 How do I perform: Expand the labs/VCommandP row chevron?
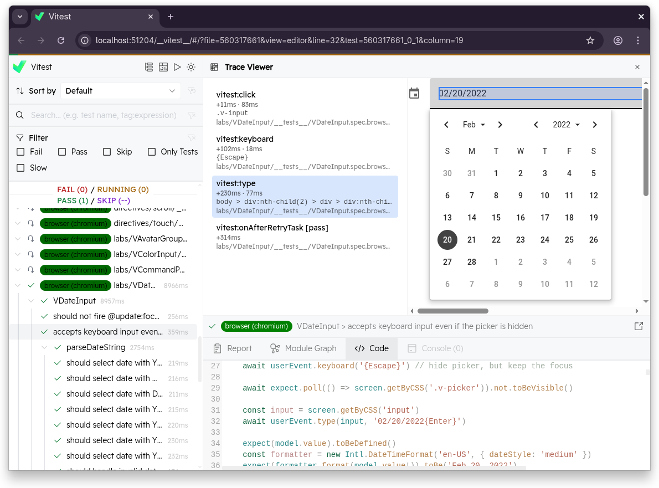18,270
